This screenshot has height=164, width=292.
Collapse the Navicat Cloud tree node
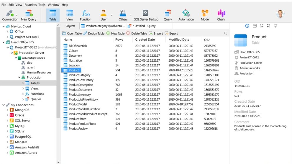(x=4, y=26)
